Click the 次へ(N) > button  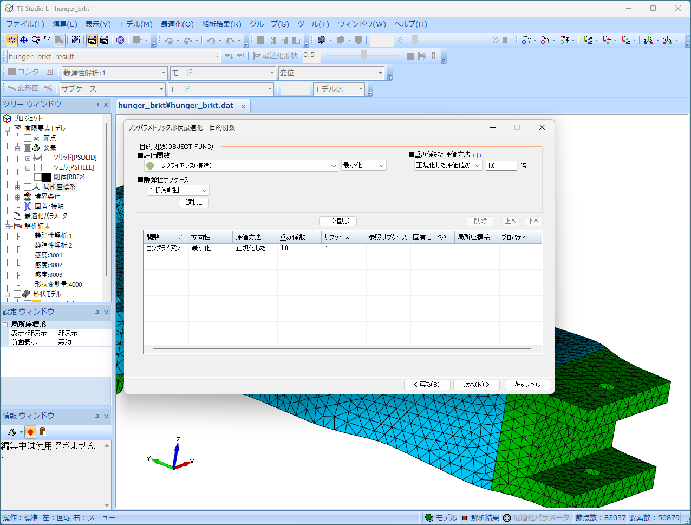click(476, 385)
